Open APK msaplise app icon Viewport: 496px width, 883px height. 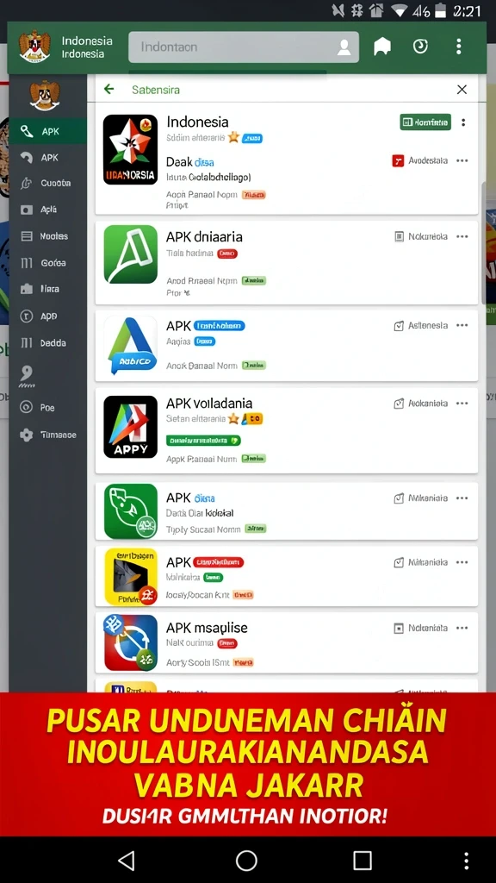(x=131, y=642)
